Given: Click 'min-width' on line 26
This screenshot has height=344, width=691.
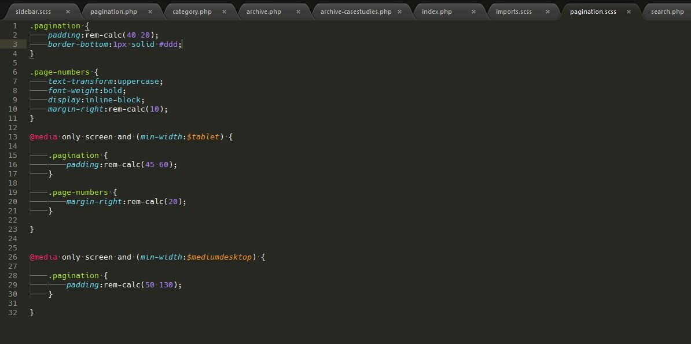Looking at the screenshot, I should click(161, 257).
